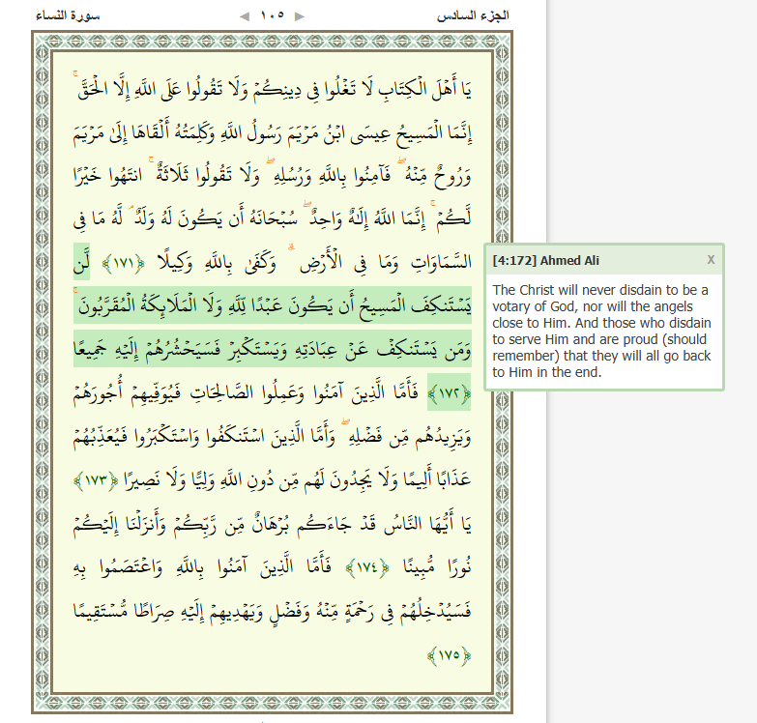757x723 pixels.
Task: Select the first line beginning يا أهل الكتاب
Action: coord(273,89)
